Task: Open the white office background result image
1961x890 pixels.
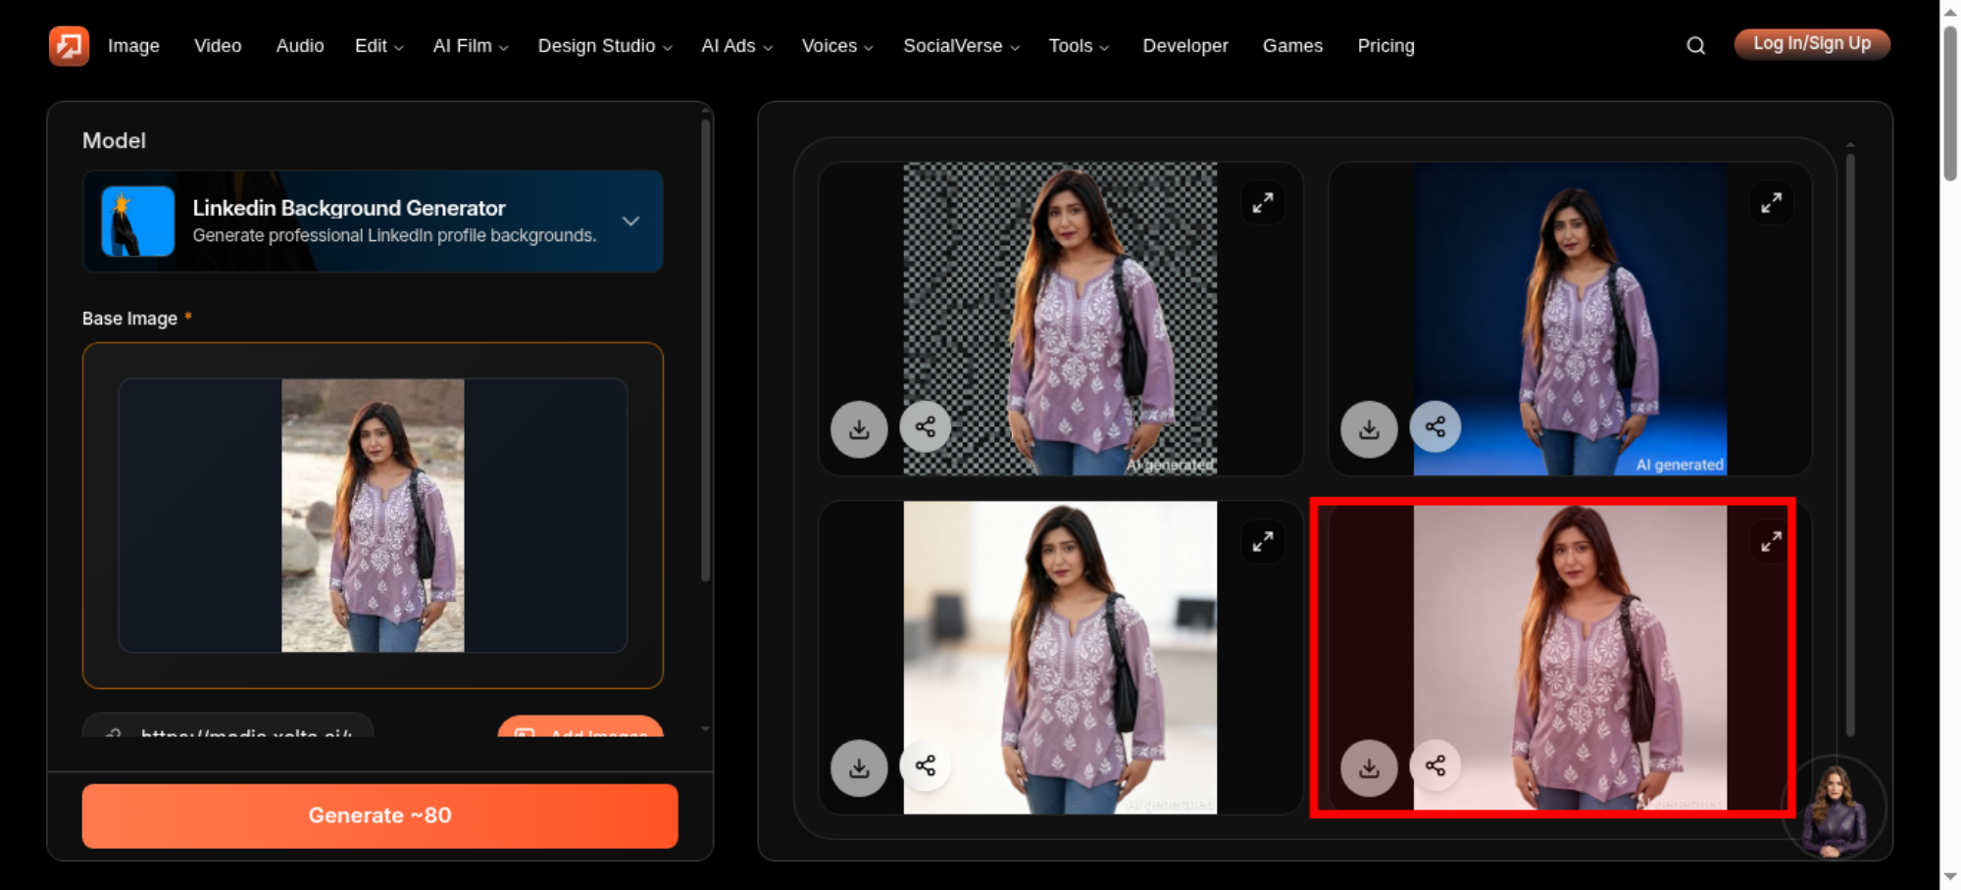Action: pos(1060,658)
